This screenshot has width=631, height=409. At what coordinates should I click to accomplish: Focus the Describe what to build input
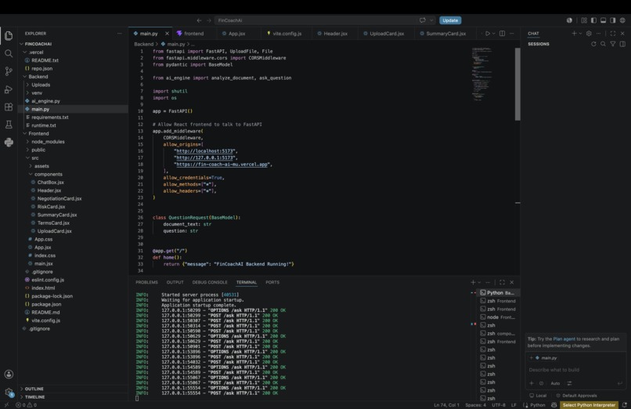(576, 370)
